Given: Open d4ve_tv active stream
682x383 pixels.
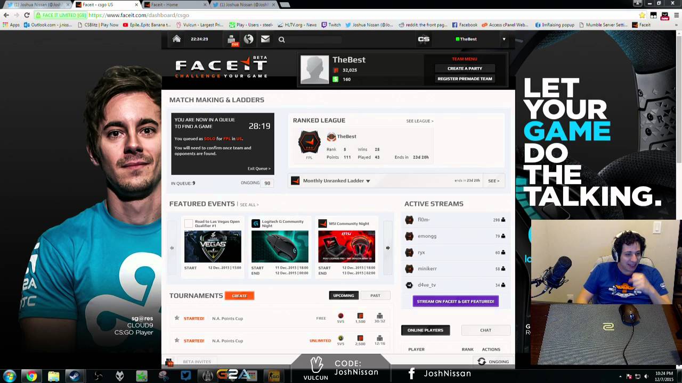Looking at the screenshot, I should coord(427,285).
